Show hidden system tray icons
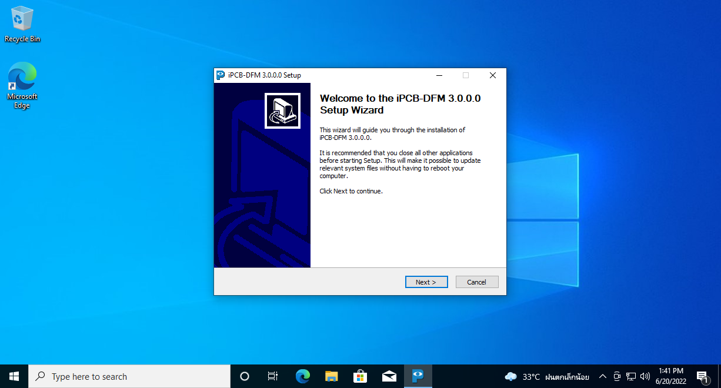The height and width of the screenshot is (388, 721). (602, 376)
